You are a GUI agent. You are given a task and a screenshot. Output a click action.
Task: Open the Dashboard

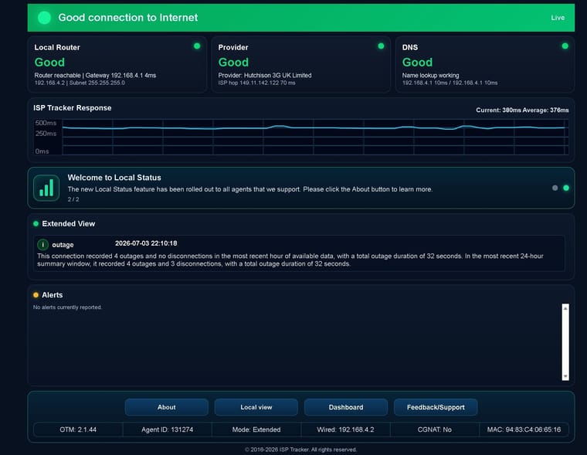coord(346,407)
